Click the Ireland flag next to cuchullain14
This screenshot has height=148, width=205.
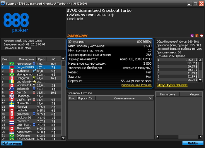pos(12,82)
